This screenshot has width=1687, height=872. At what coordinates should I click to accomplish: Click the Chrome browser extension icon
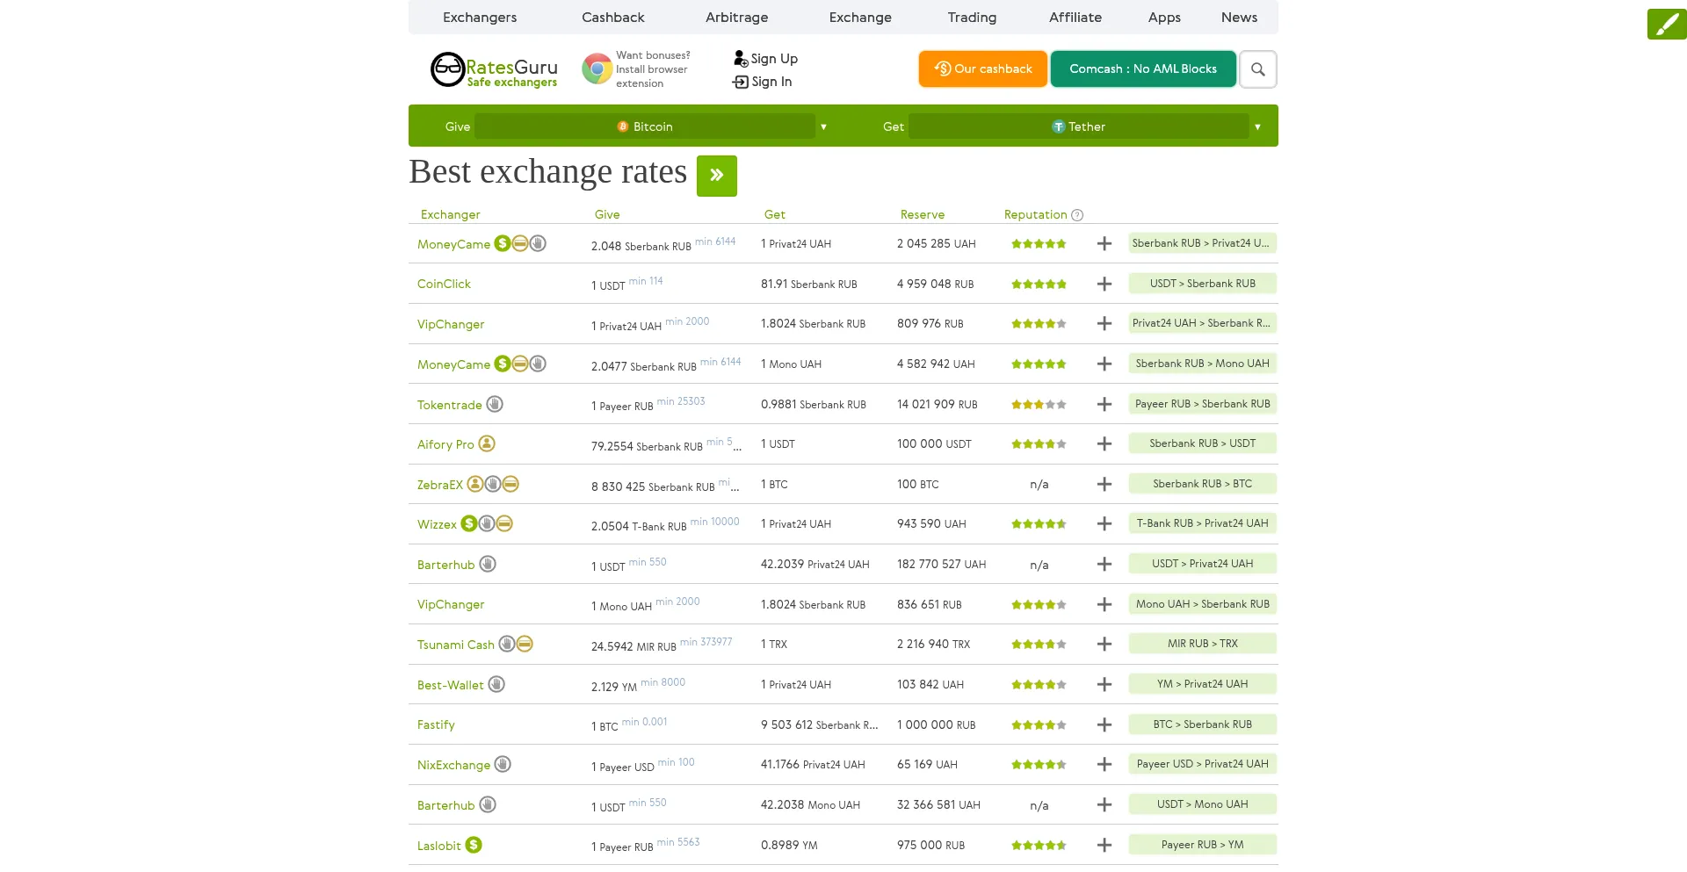pos(597,68)
